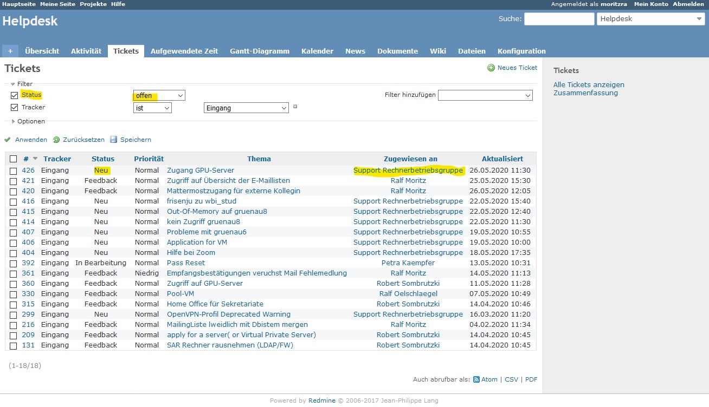709x407 pixels.
Task: Uncheck the Status filter checkbox
Action: 14,95
